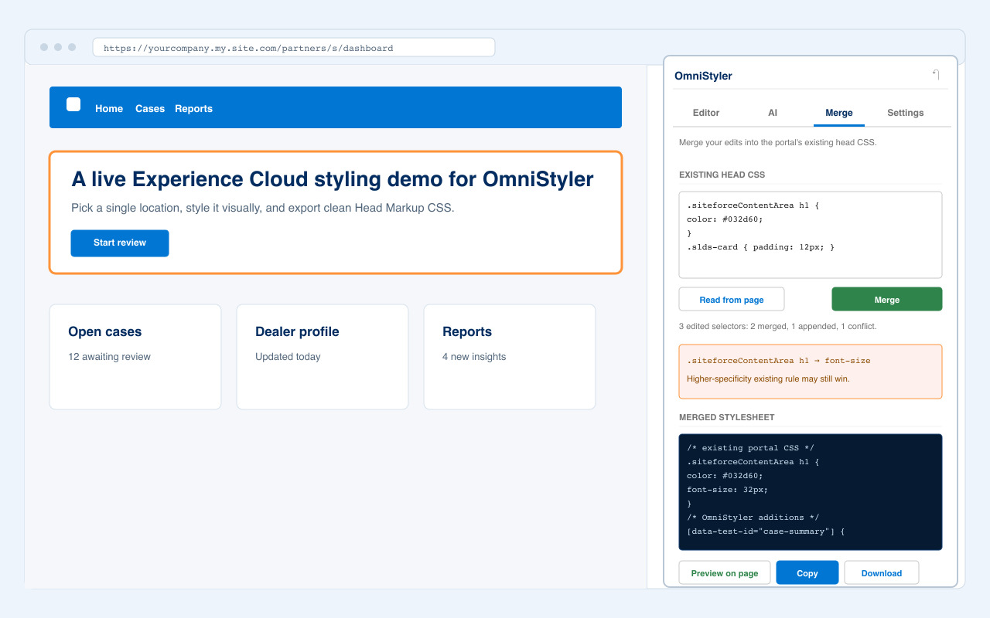Click the '/* OmniStyler additions */' comment line

point(753,518)
